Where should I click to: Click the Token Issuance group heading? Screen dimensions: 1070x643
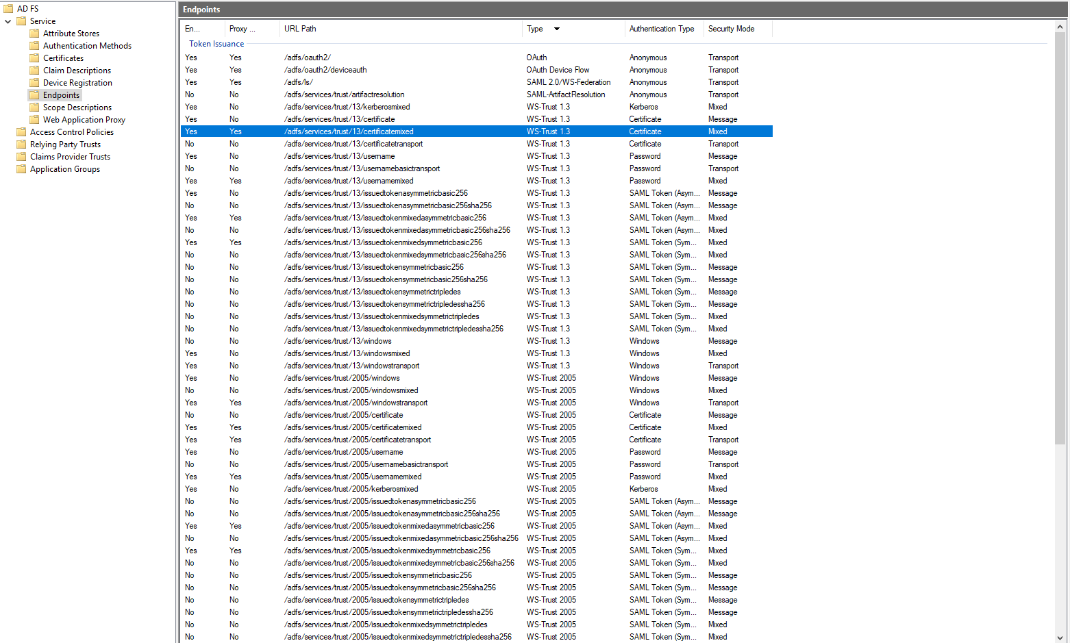coord(216,44)
